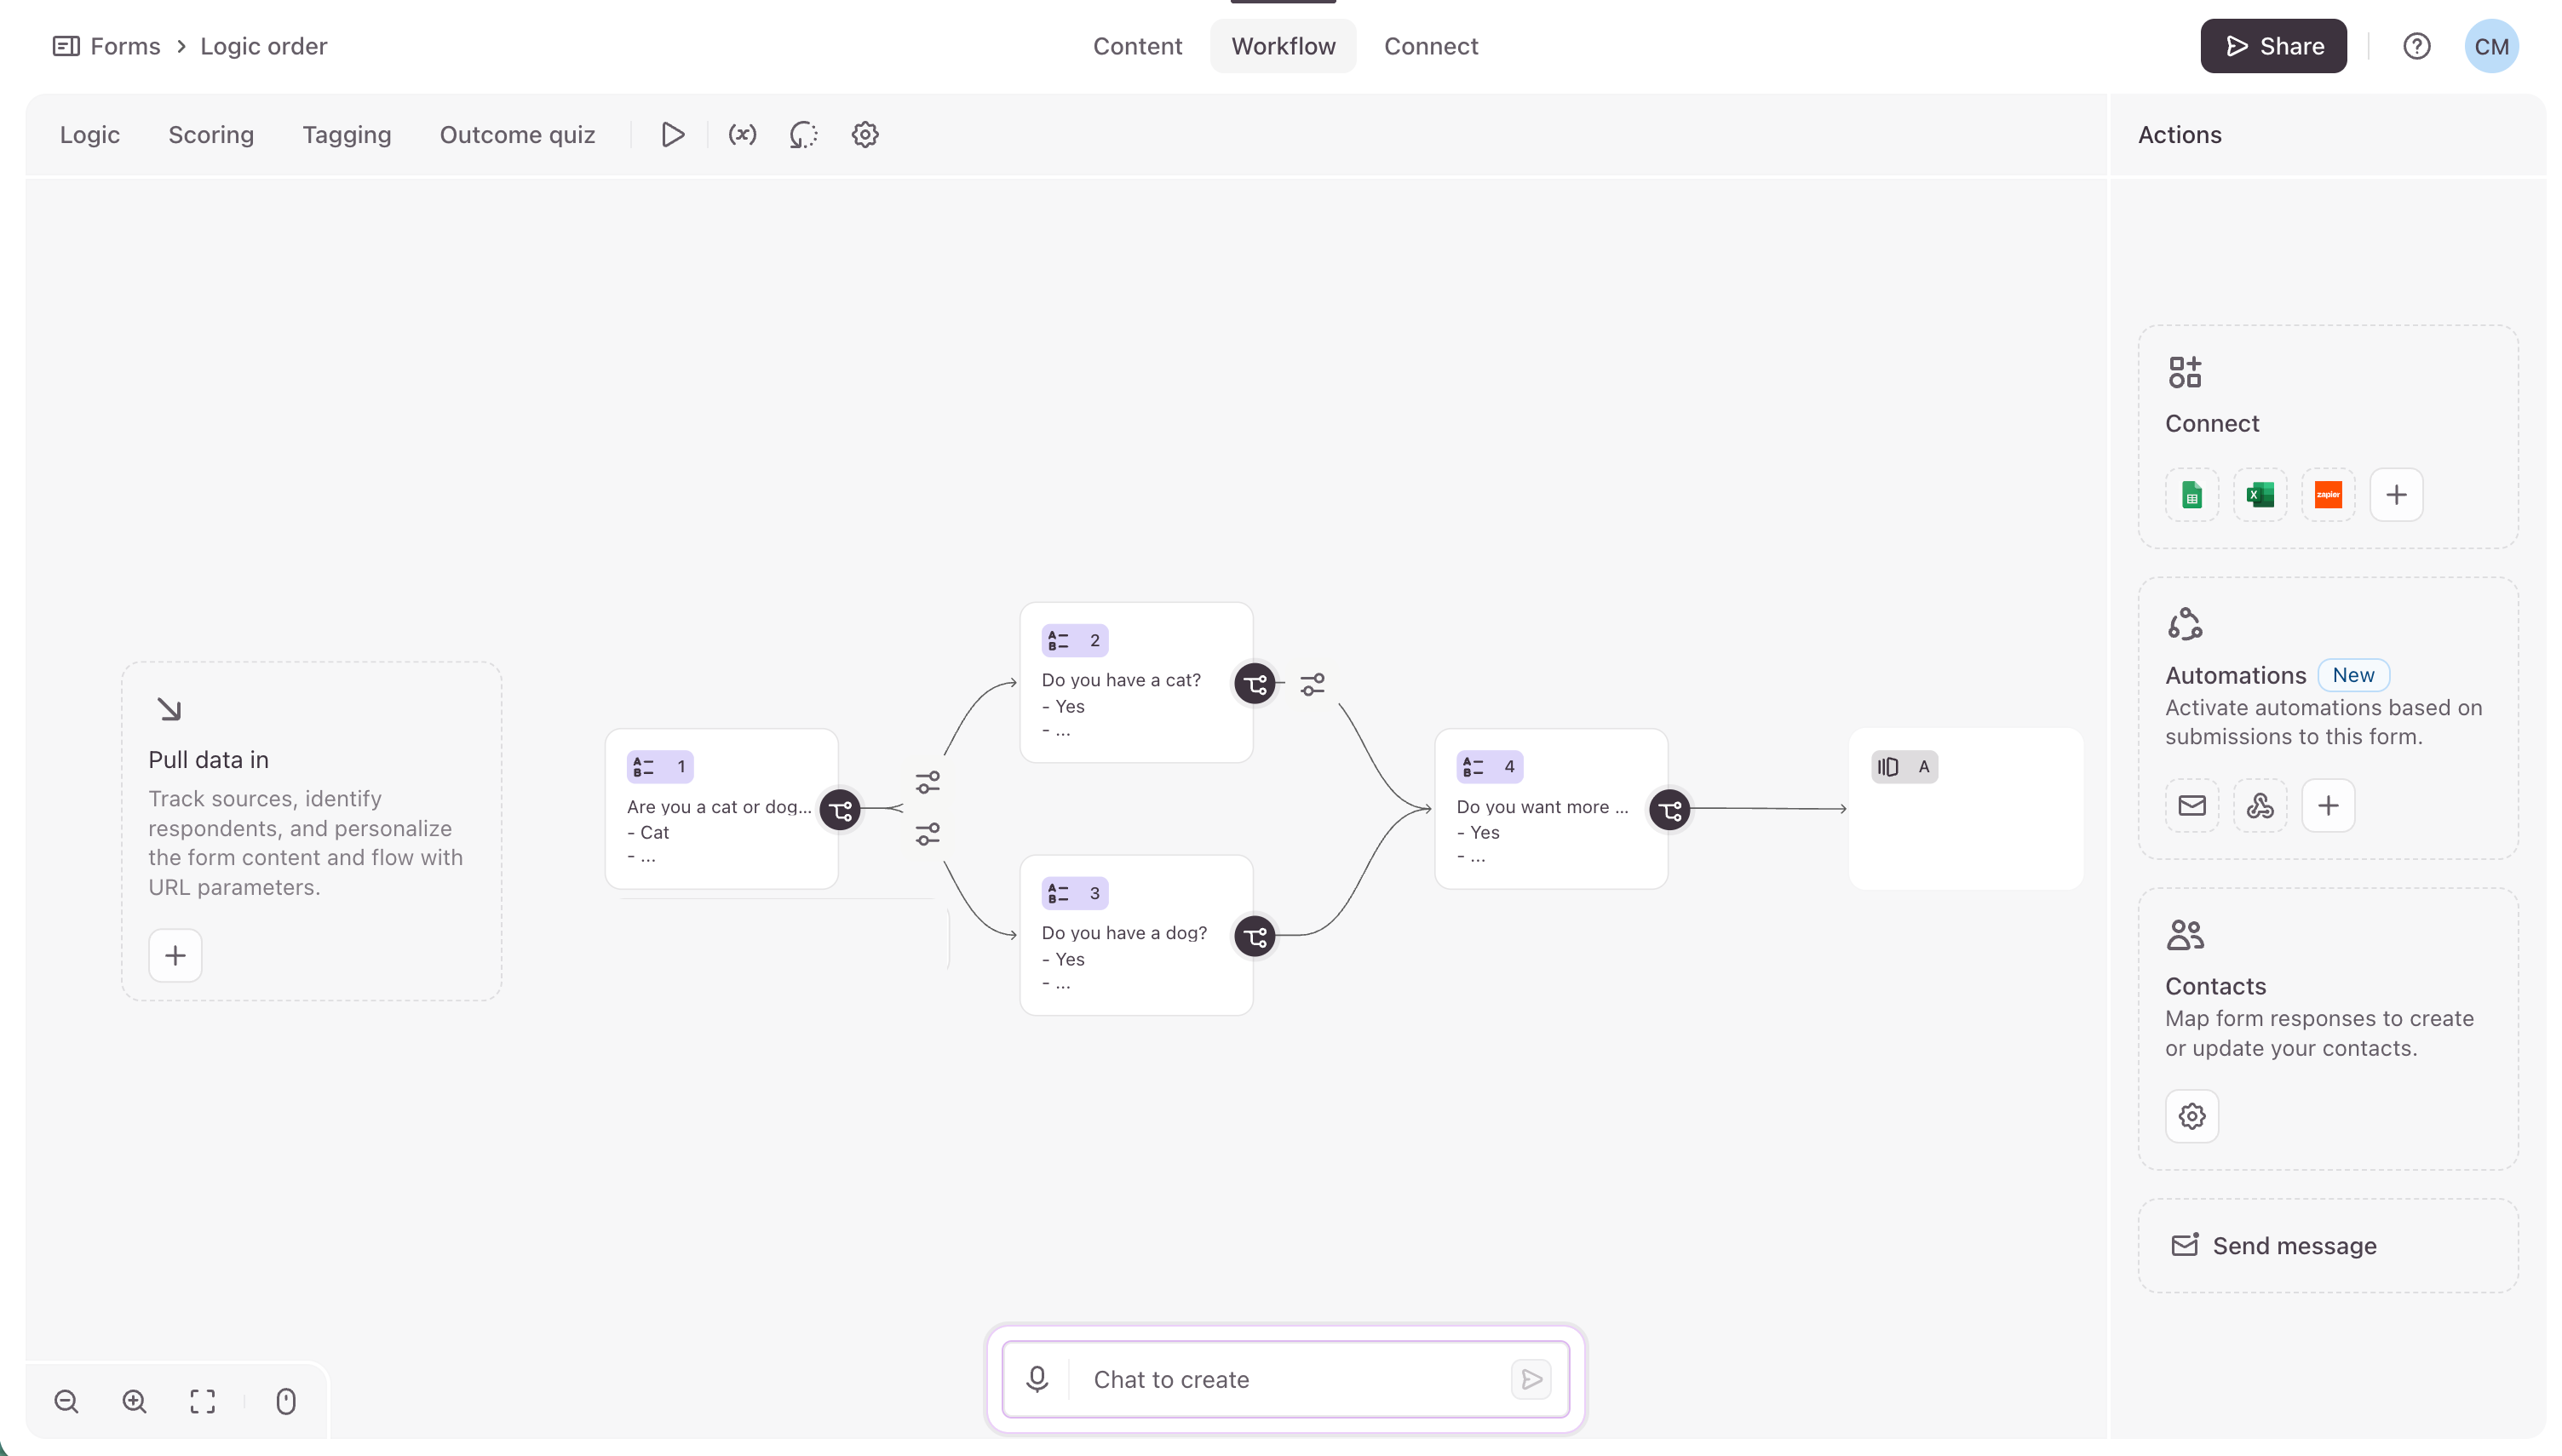Click the Google Sheets integration icon

(x=2192, y=495)
